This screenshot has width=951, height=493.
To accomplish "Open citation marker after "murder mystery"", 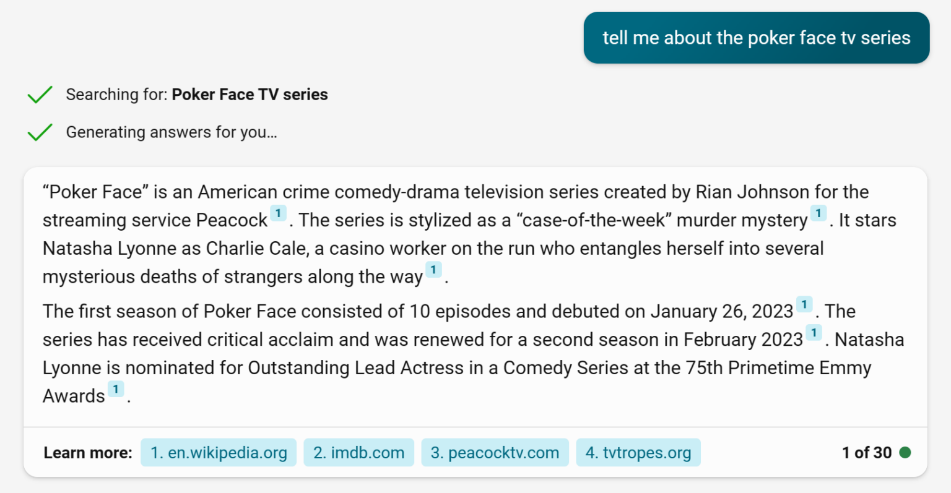I will 818,213.
